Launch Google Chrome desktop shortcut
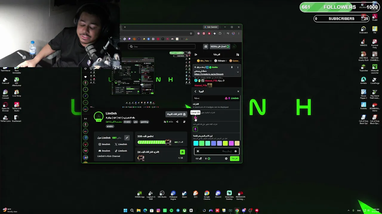The height and width of the screenshot is (214, 382). (207, 195)
